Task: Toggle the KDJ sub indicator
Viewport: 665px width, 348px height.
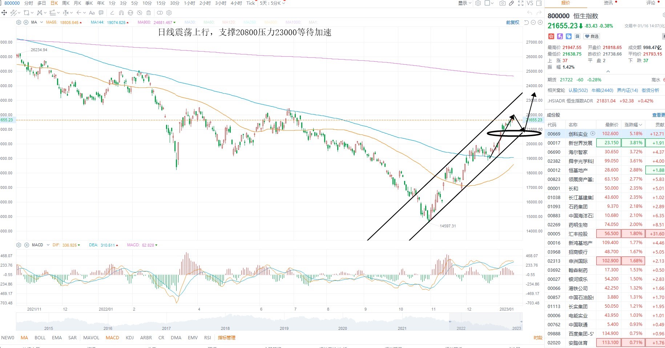Action: click(130, 338)
